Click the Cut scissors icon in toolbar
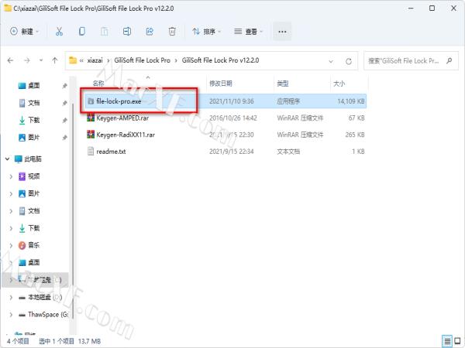 pos(59,32)
